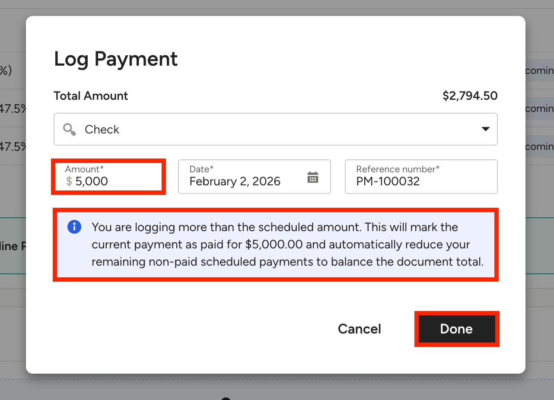The width and height of the screenshot is (554, 400).
Task: Open the calendar icon in Date field
Action: [x=313, y=177]
